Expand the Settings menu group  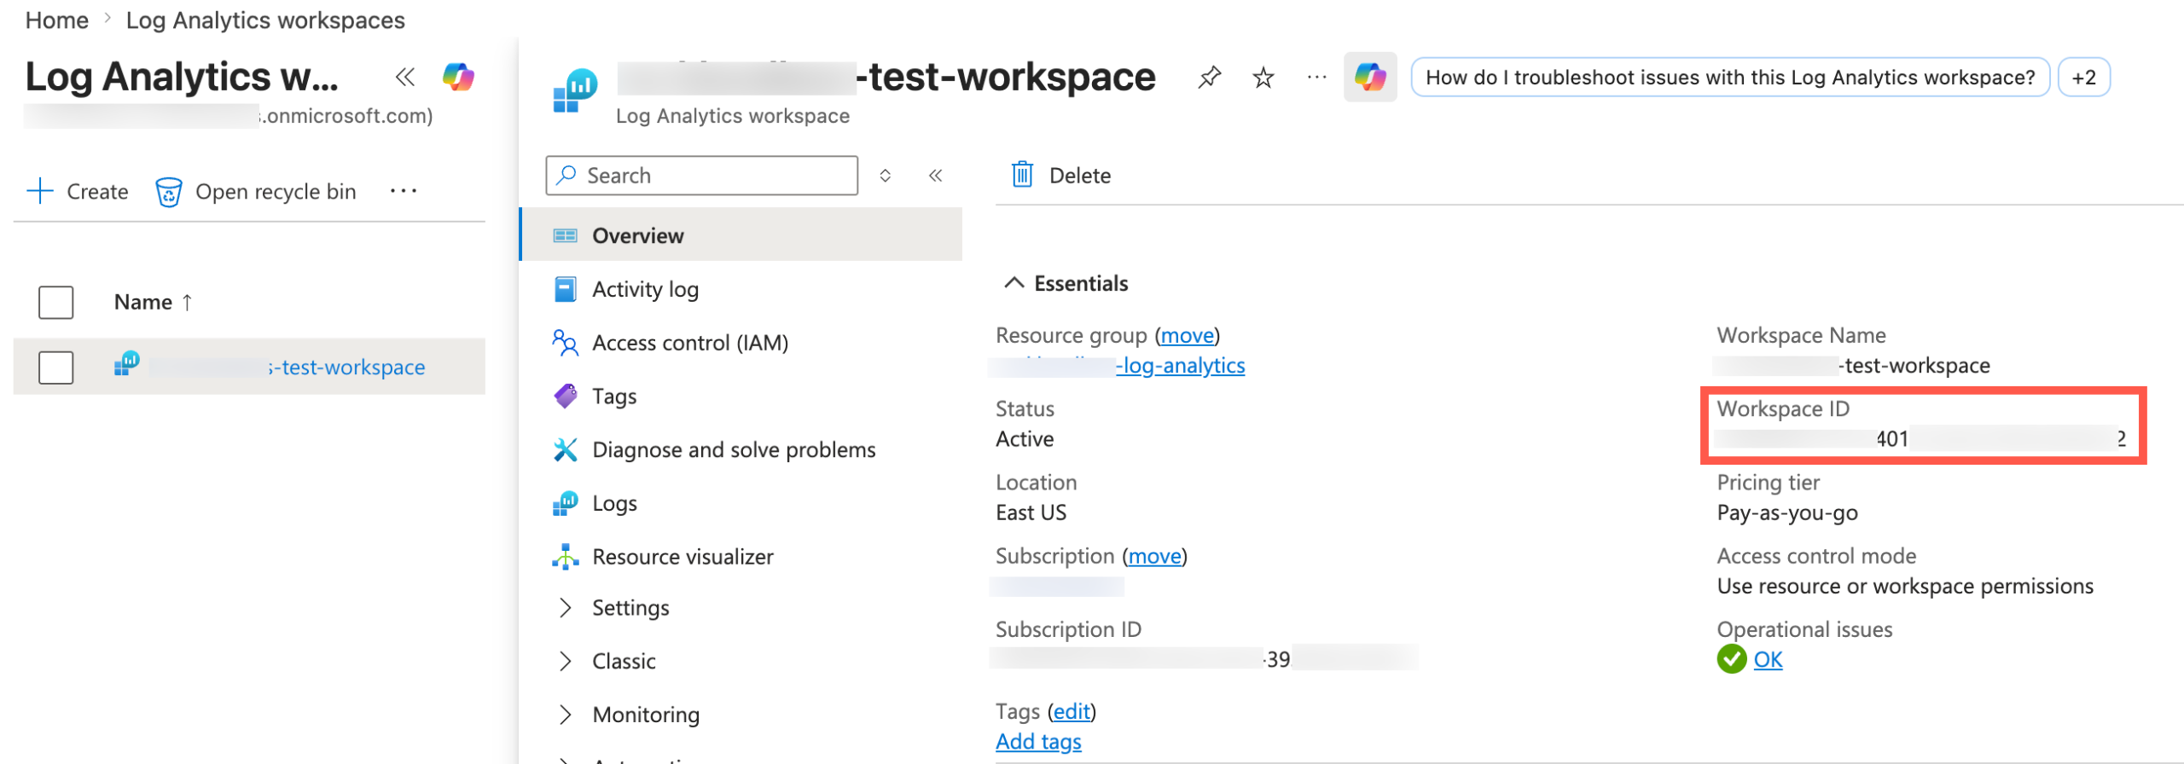click(x=565, y=607)
